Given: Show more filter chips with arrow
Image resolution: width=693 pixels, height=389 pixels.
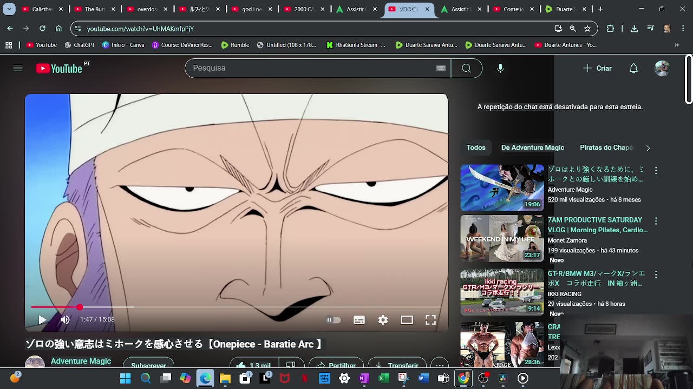Looking at the screenshot, I should 648,147.
